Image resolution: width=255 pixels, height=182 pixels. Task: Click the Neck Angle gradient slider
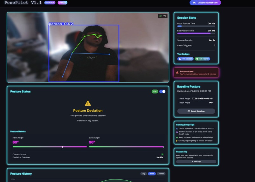50,147
